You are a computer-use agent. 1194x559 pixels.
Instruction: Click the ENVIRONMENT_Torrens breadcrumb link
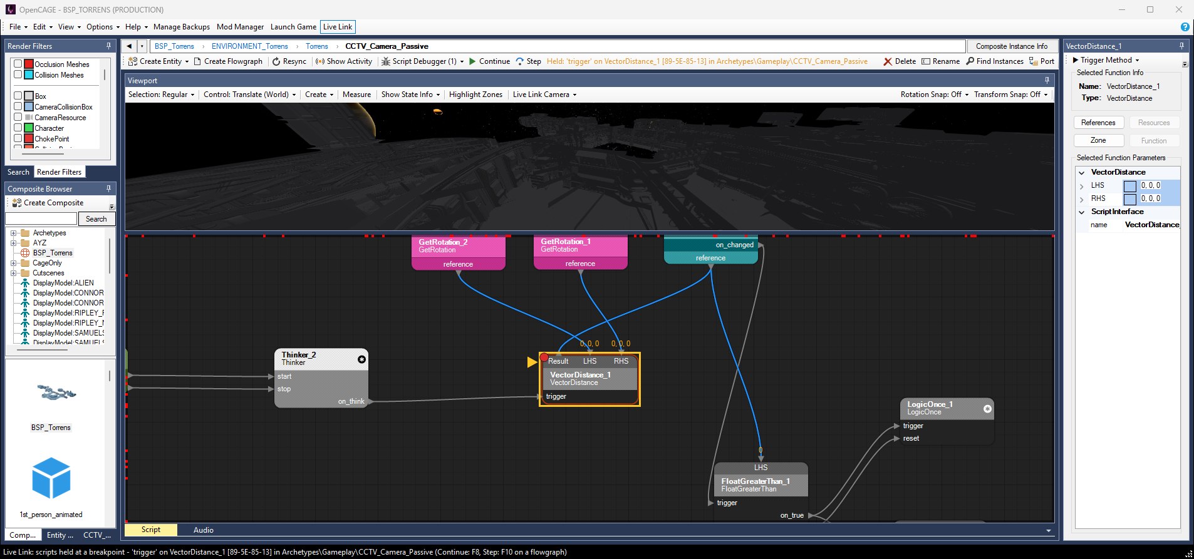[249, 46]
